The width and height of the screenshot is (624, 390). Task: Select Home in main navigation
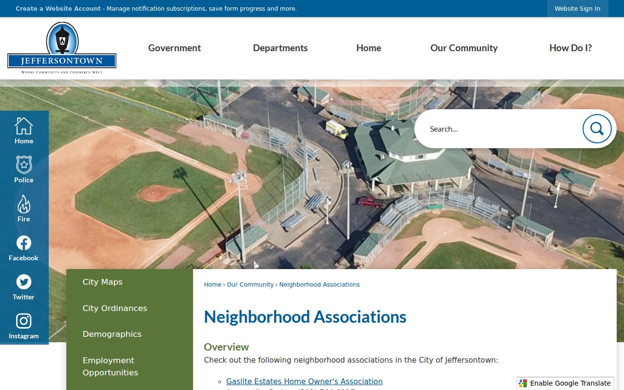[369, 48]
